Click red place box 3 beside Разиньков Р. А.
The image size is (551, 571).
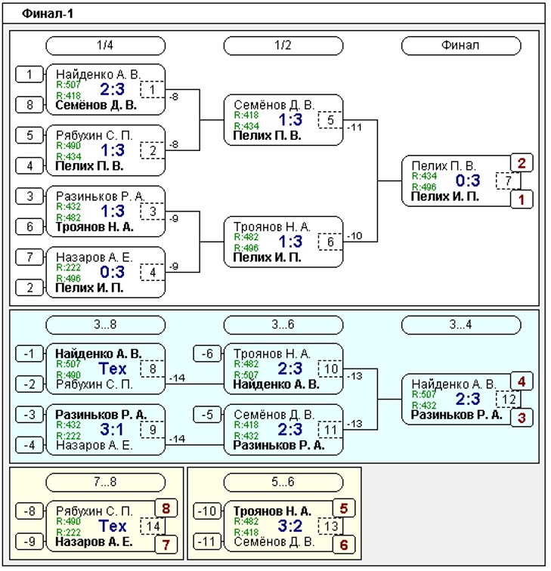(522, 418)
